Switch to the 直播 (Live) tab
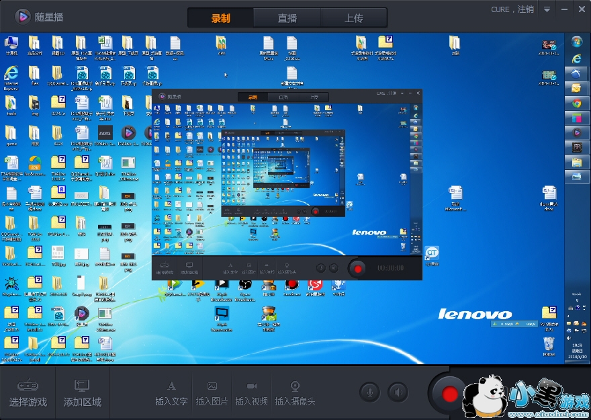Image resolution: width=591 pixels, height=420 pixels. pos(287,18)
